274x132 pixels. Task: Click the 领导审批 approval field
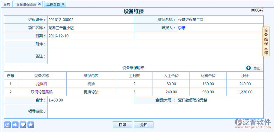point(155,111)
